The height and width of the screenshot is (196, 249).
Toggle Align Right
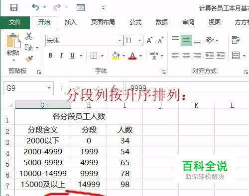[197, 56]
